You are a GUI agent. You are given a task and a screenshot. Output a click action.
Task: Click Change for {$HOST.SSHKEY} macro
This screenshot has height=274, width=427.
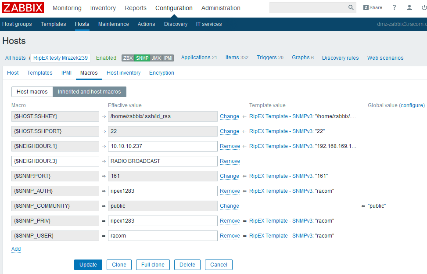point(230,116)
